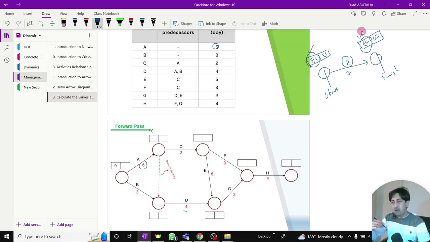Sort pages using the sort icon
Viewport: 430px width, 242px height.
click(91, 36)
